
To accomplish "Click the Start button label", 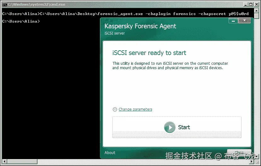I will pyautogui.click(x=184, y=127).
